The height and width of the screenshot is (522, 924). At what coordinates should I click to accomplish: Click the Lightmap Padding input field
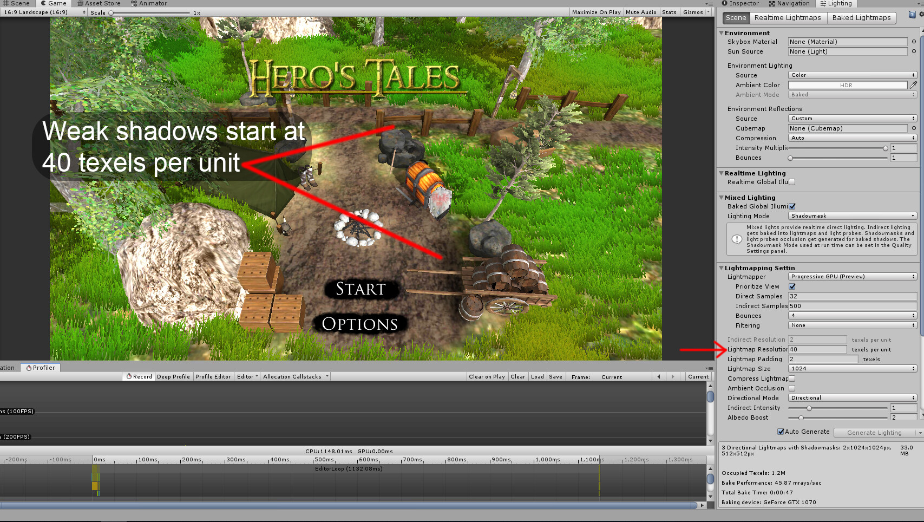[823, 359]
